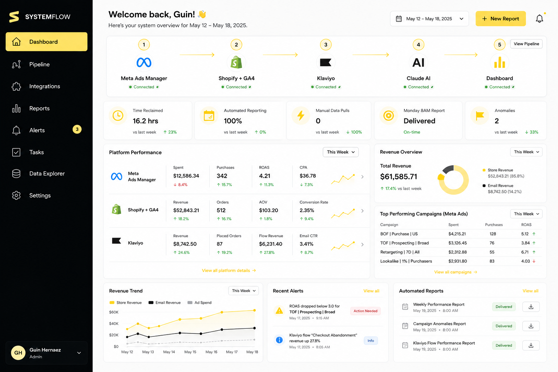Toggle Email Revenue legend in Revenue Trend
This screenshot has height=372, width=558.
tap(165, 303)
